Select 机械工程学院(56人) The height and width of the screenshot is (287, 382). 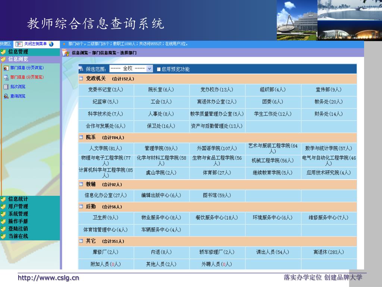click(273, 161)
